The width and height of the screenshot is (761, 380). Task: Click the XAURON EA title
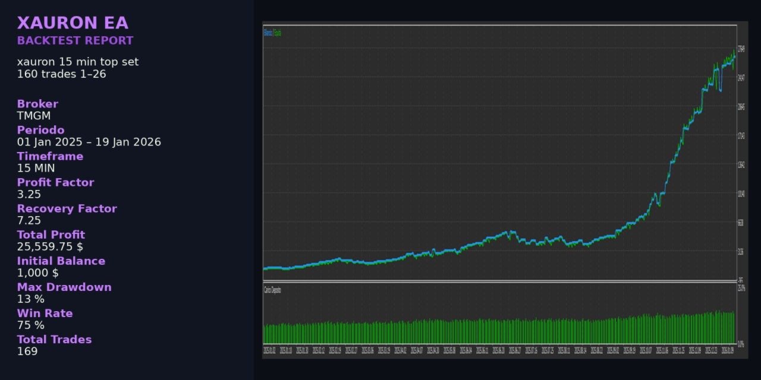(x=73, y=23)
